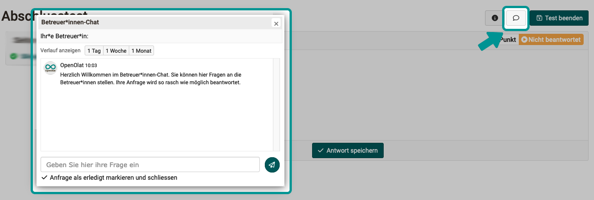Show chat history for 1 Tag
The width and height of the screenshot is (594, 200).
94,51
